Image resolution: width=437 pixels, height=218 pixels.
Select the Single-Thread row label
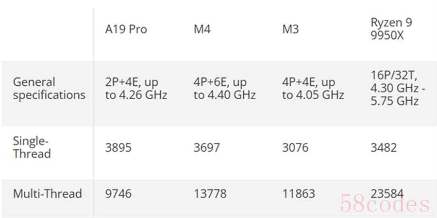pyautogui.click(x=32, y=147)
